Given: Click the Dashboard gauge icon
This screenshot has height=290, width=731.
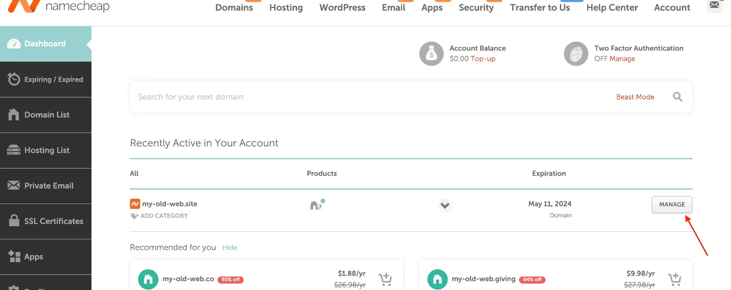Looking at the screenshot, I should pyautogui.click(x=14, y=44).
